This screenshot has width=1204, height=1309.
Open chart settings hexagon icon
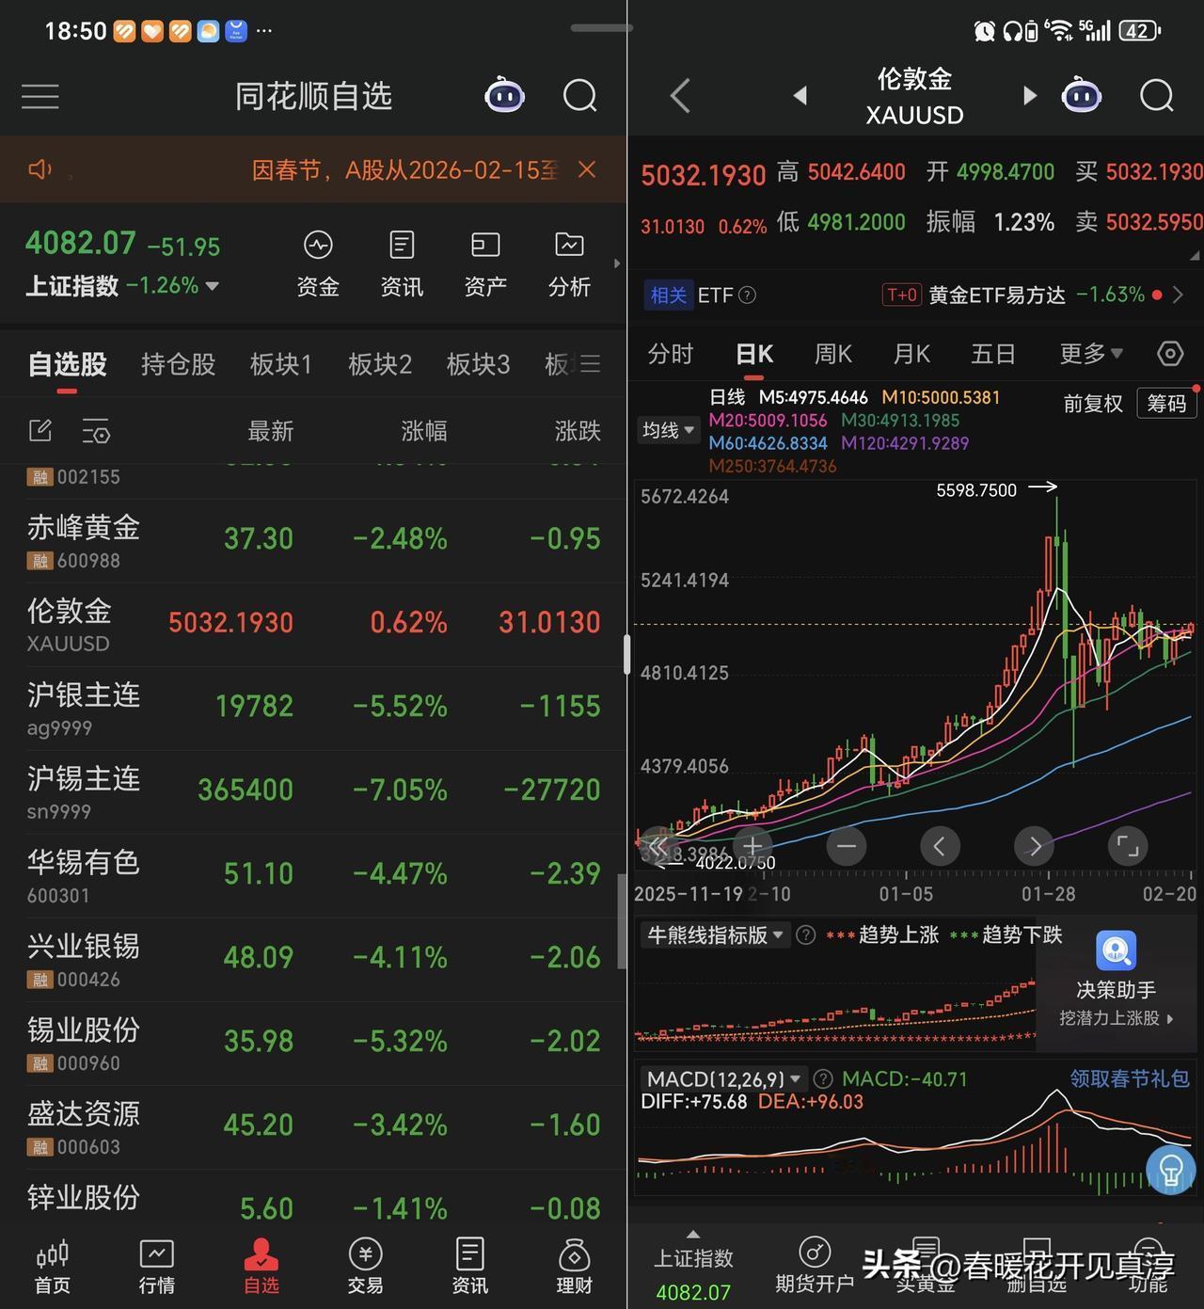[1169, 354]
